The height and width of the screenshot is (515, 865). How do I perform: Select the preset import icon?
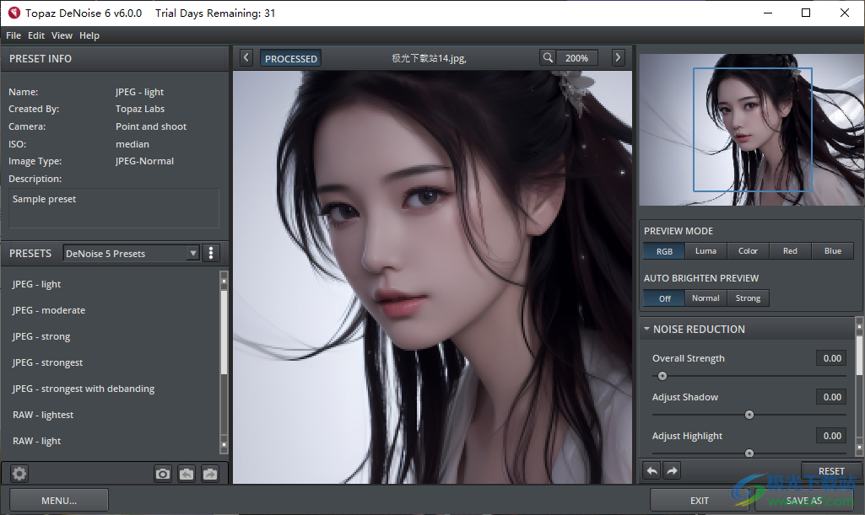187,473
